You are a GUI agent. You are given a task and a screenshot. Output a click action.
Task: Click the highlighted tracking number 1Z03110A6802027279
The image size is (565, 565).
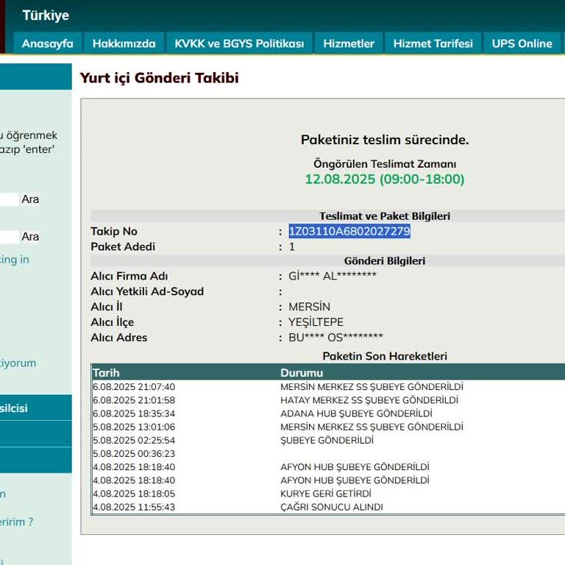pyautogui.click(x=349, y=232)
